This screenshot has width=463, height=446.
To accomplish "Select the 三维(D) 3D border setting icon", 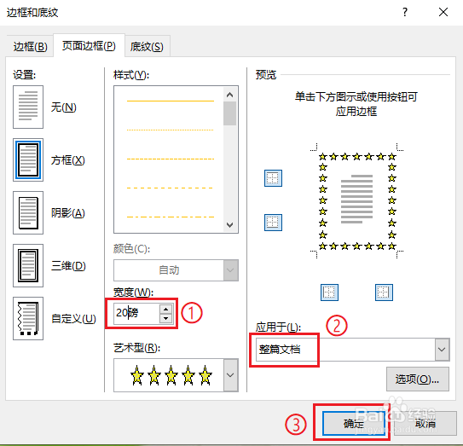I will click(x=28, y=265).
